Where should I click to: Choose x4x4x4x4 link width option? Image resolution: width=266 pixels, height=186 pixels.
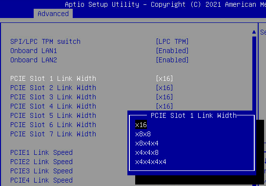click(151, 162)
